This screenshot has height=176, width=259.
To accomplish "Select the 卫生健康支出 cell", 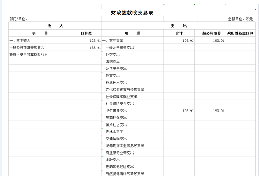I will (116, 111).
